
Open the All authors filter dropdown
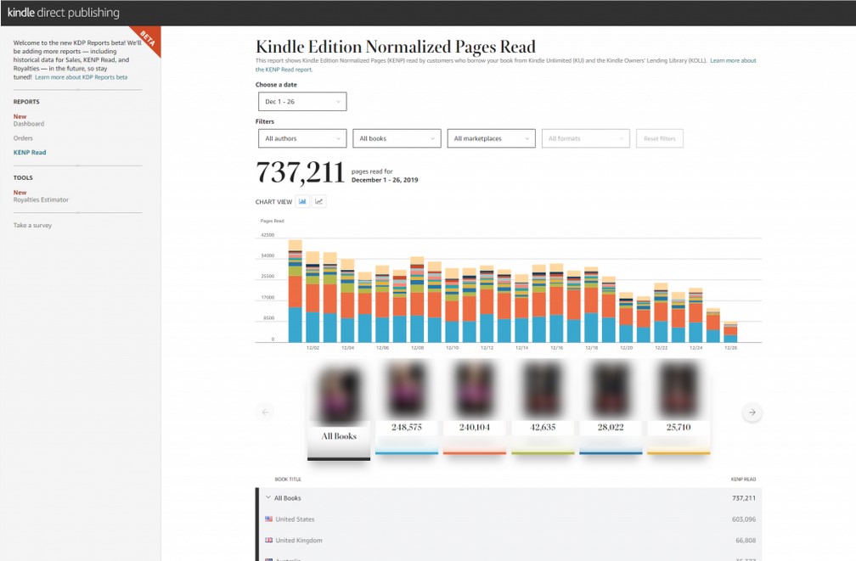302,138
